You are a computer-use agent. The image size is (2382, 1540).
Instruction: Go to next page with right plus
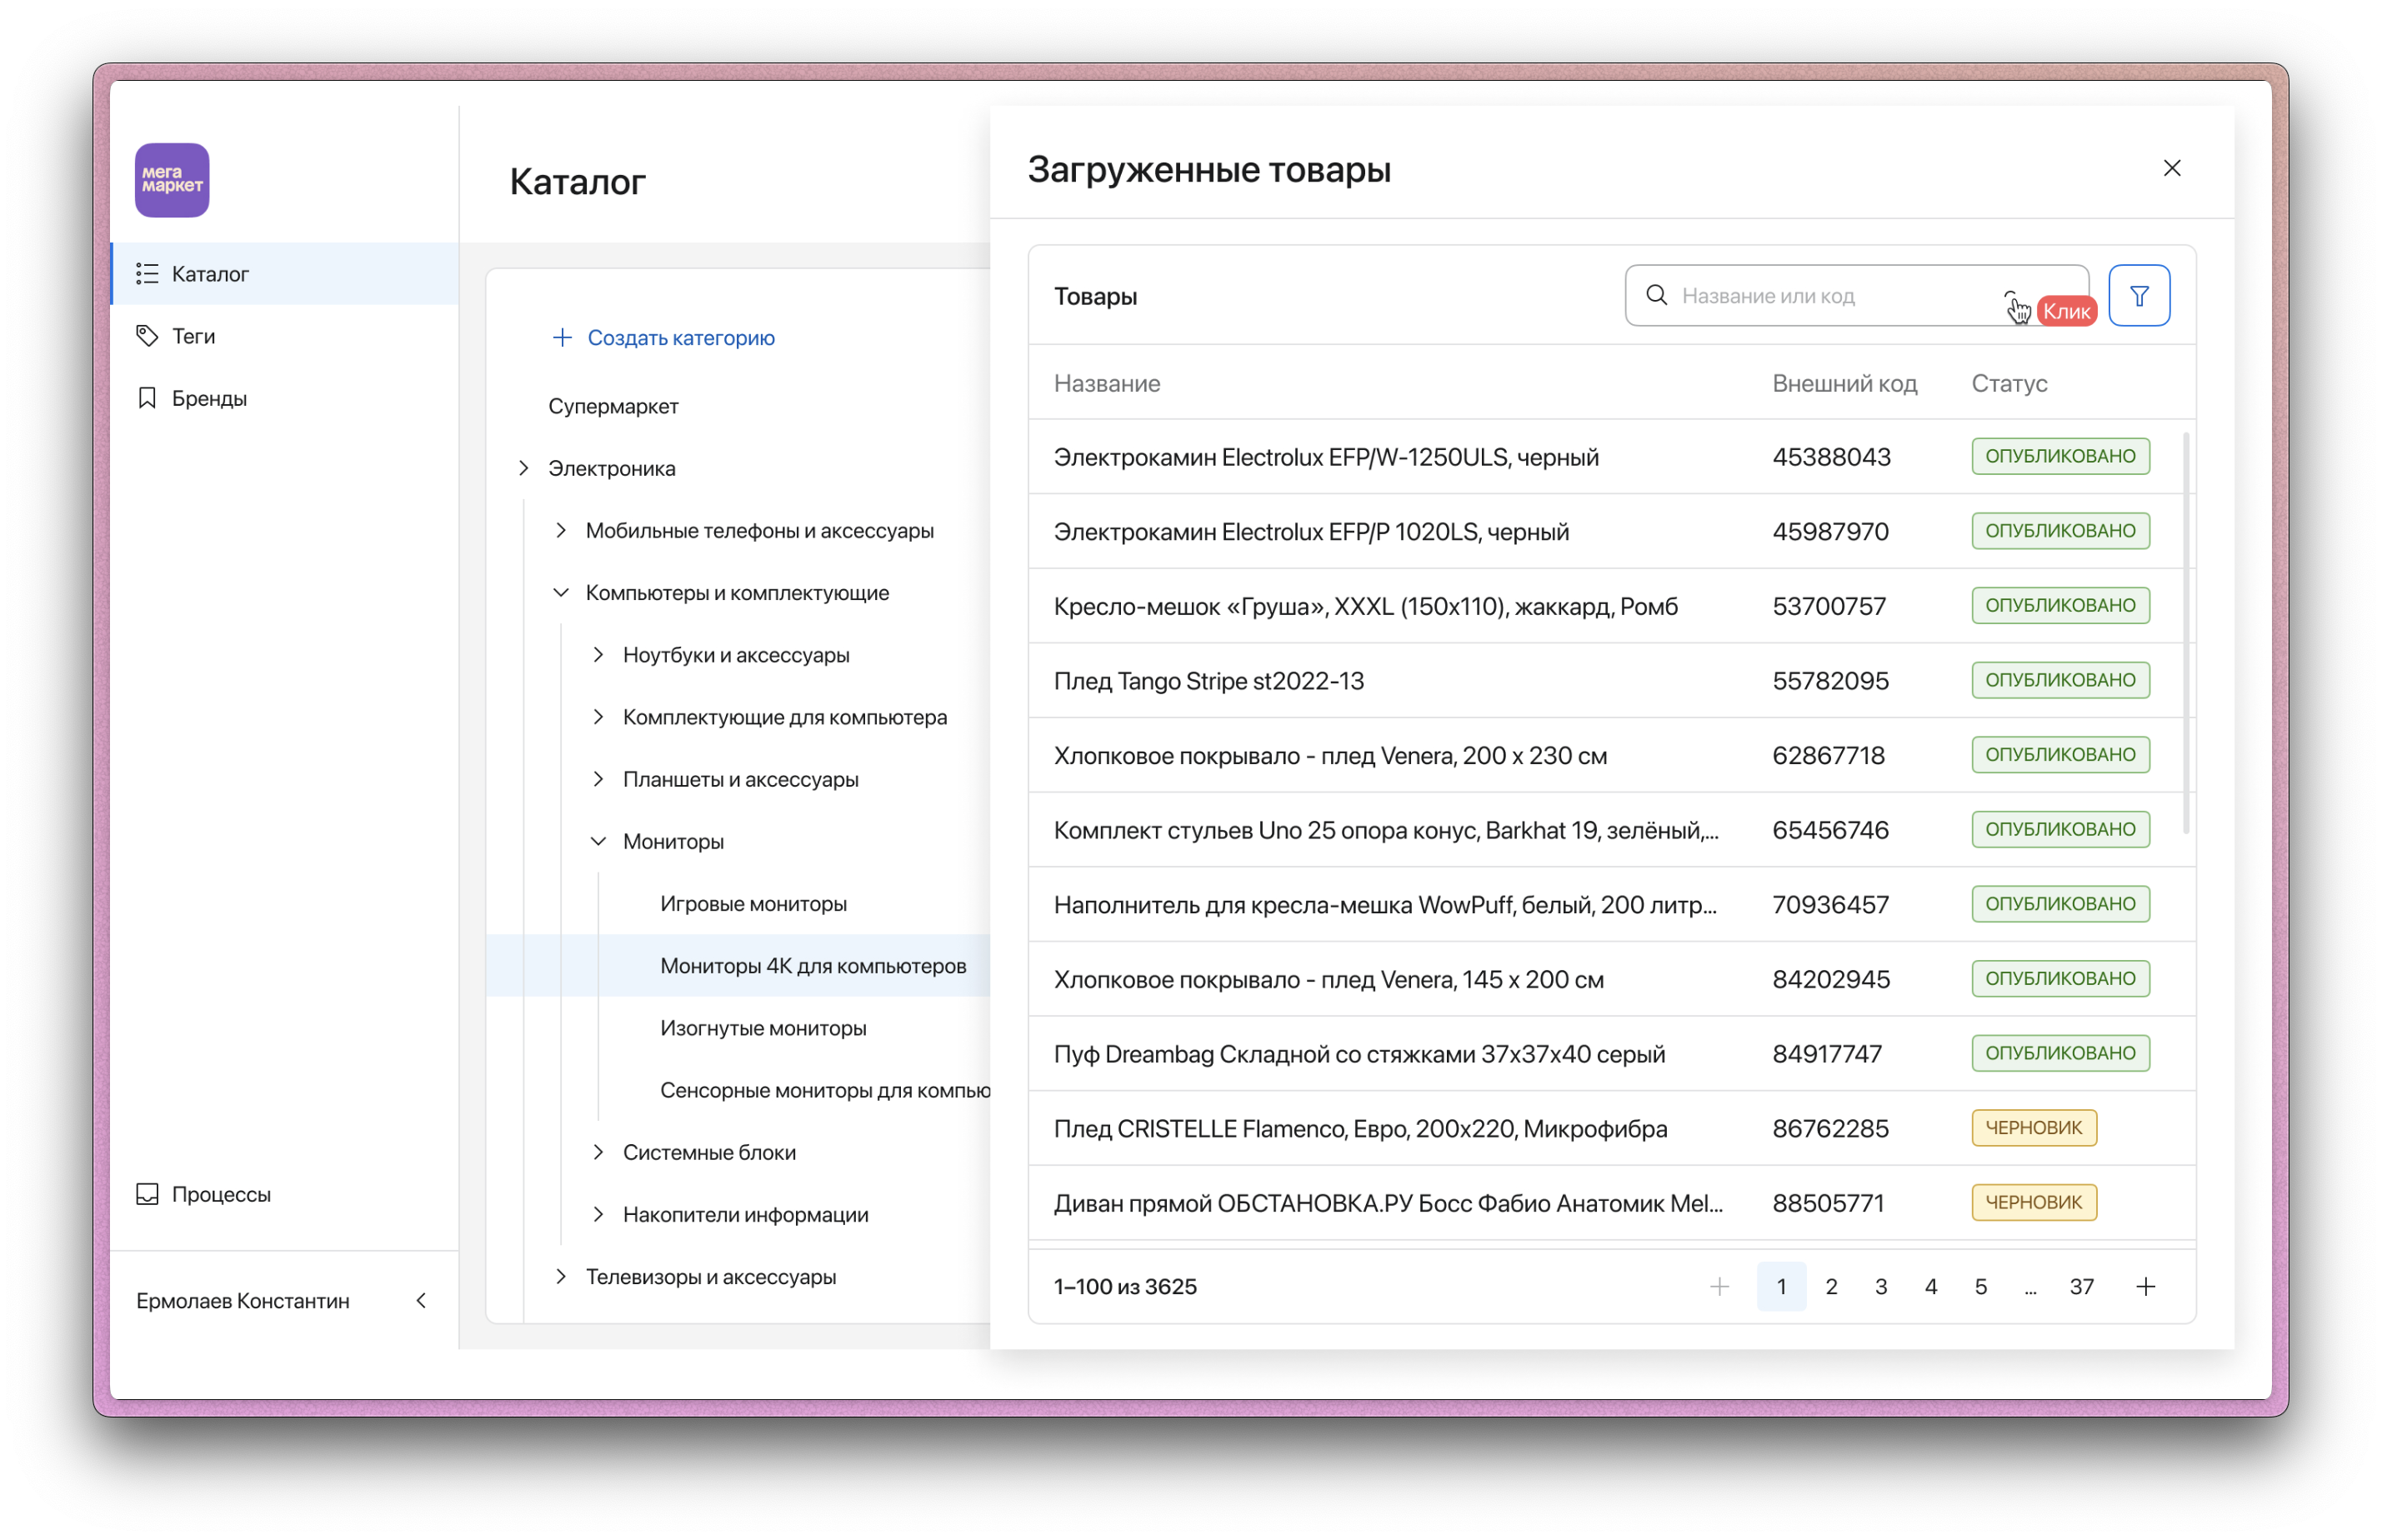pos(2145,1286)
